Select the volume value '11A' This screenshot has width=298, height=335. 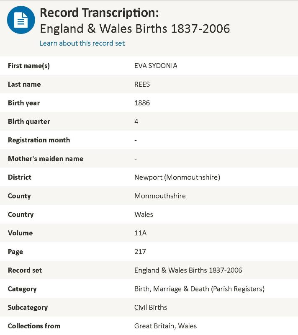(x=140, y=233)
